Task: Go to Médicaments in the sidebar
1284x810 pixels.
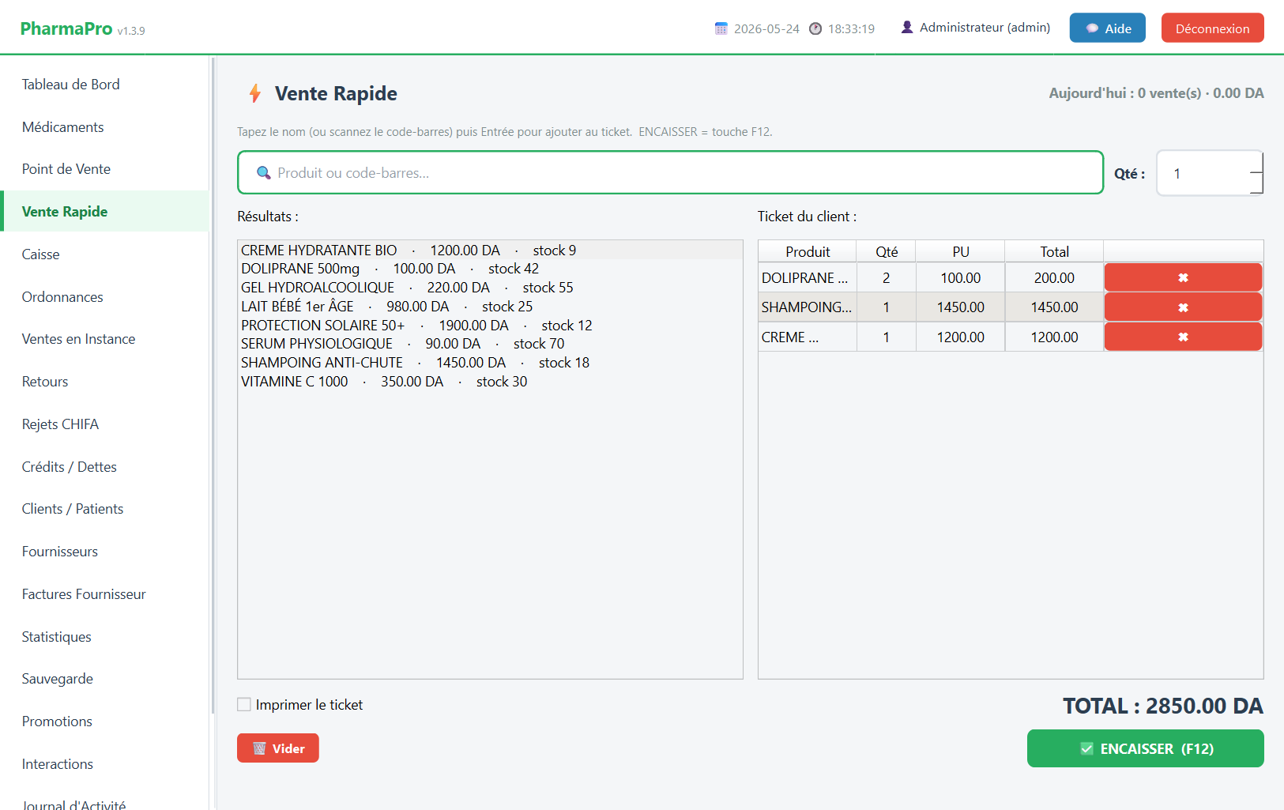Action: (x=105, y=127)
